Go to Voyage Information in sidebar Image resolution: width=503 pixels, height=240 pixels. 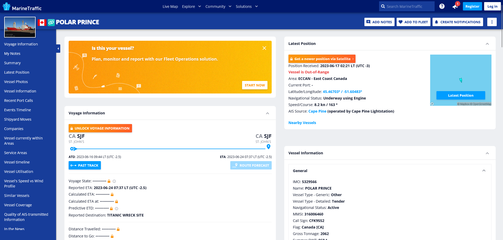pyautogui.click(x=21, y=44)
